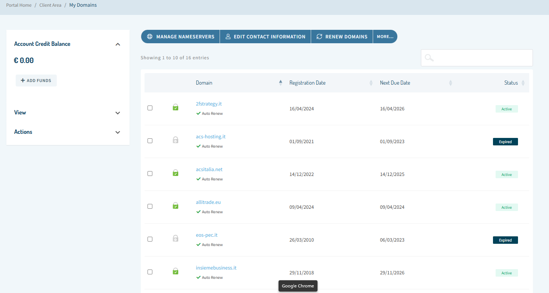
Task: Go to Portal Home breadcrumb
Action: (19, 5)
